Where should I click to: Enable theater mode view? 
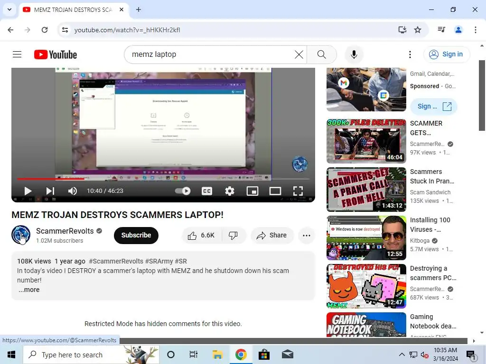pos(275,191)
